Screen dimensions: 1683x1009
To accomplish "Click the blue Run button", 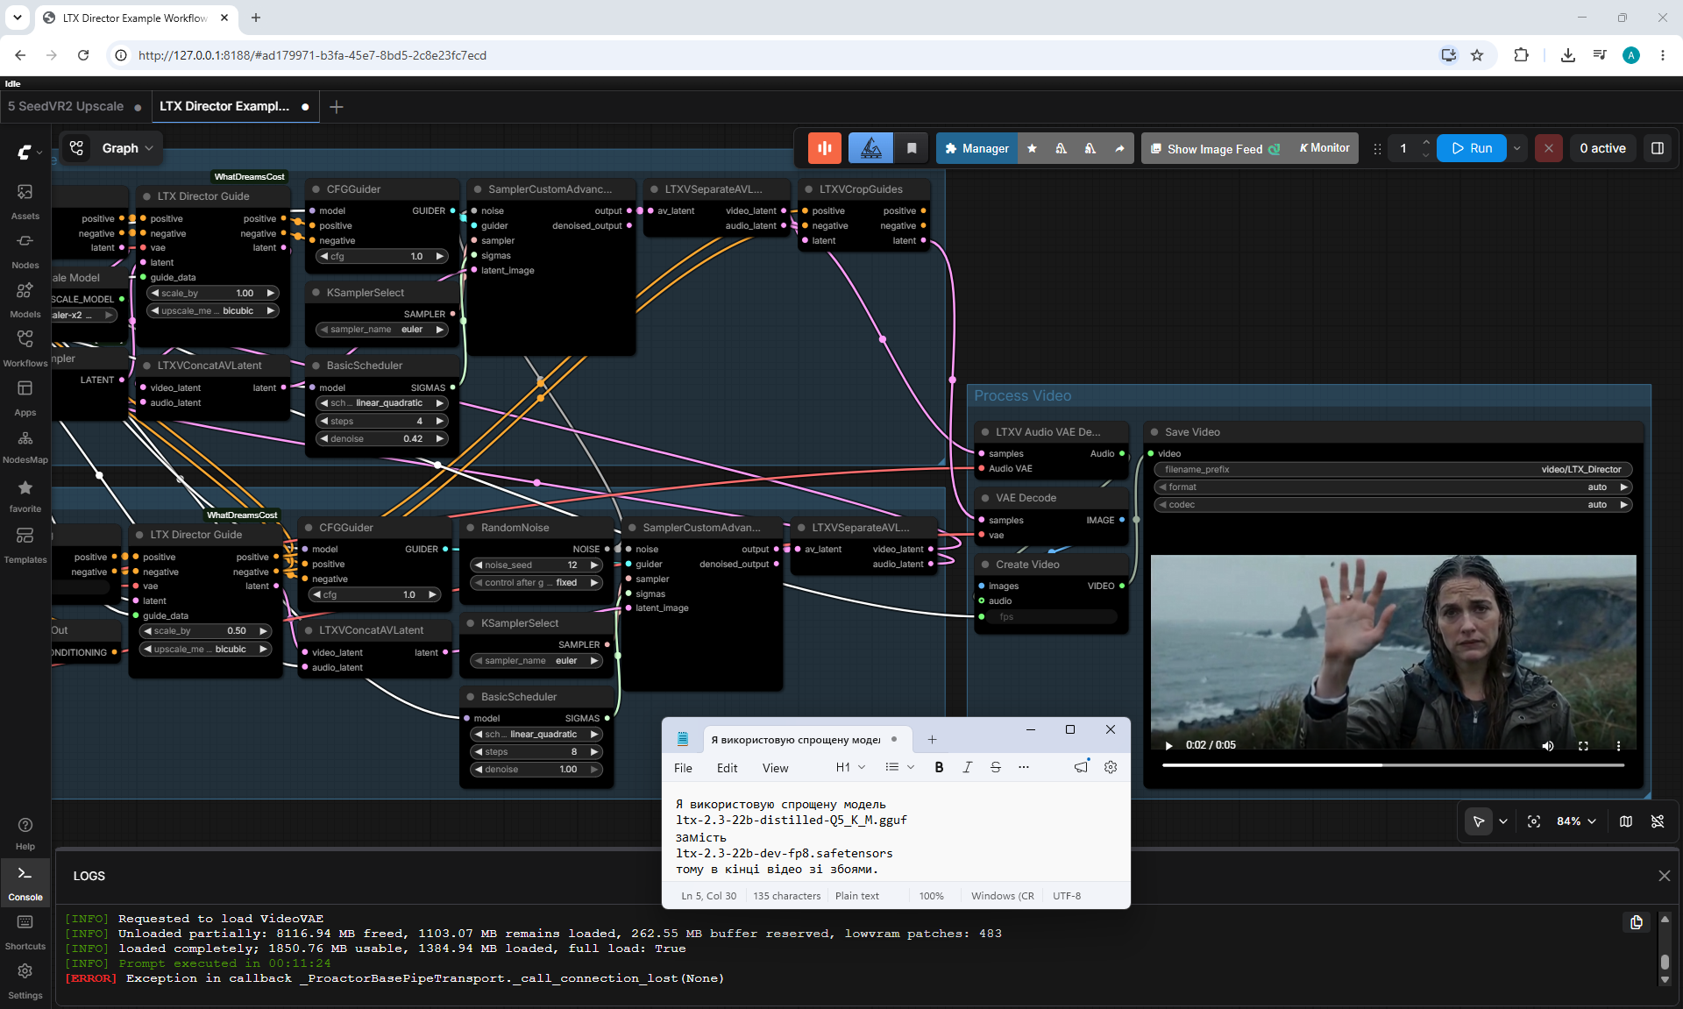I will tap(1472, 148).
